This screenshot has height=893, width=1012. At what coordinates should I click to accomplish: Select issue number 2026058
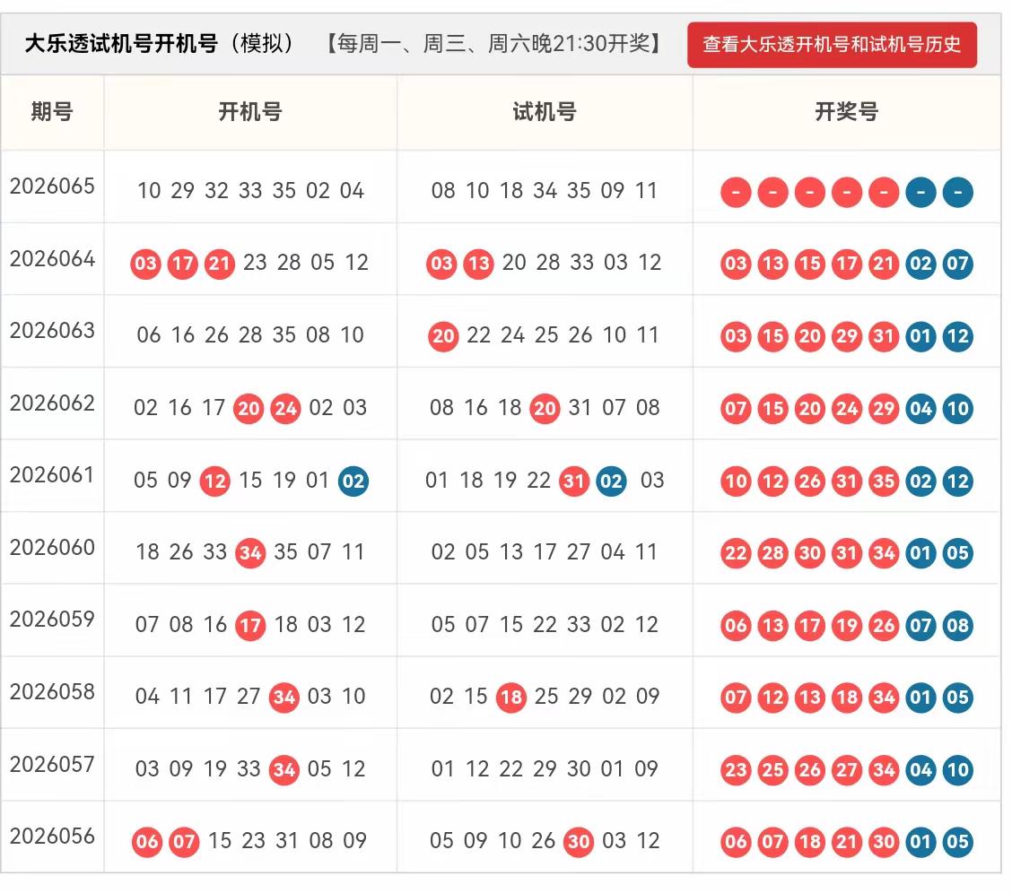click(x=52, y=691)
